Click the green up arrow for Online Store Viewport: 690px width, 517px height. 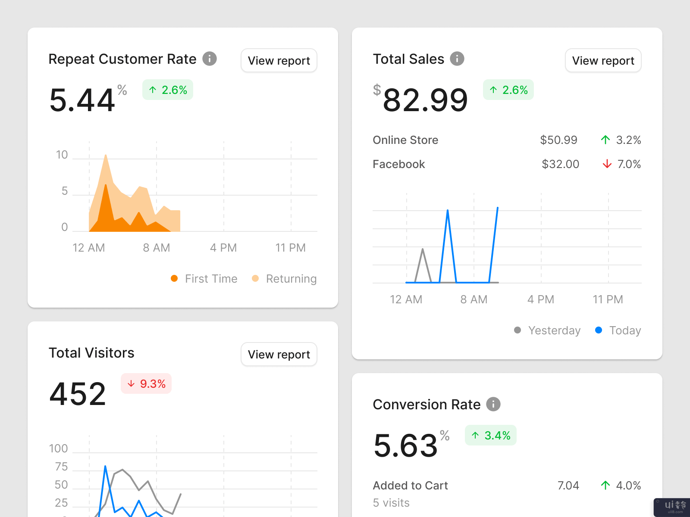tap(605, 140)
